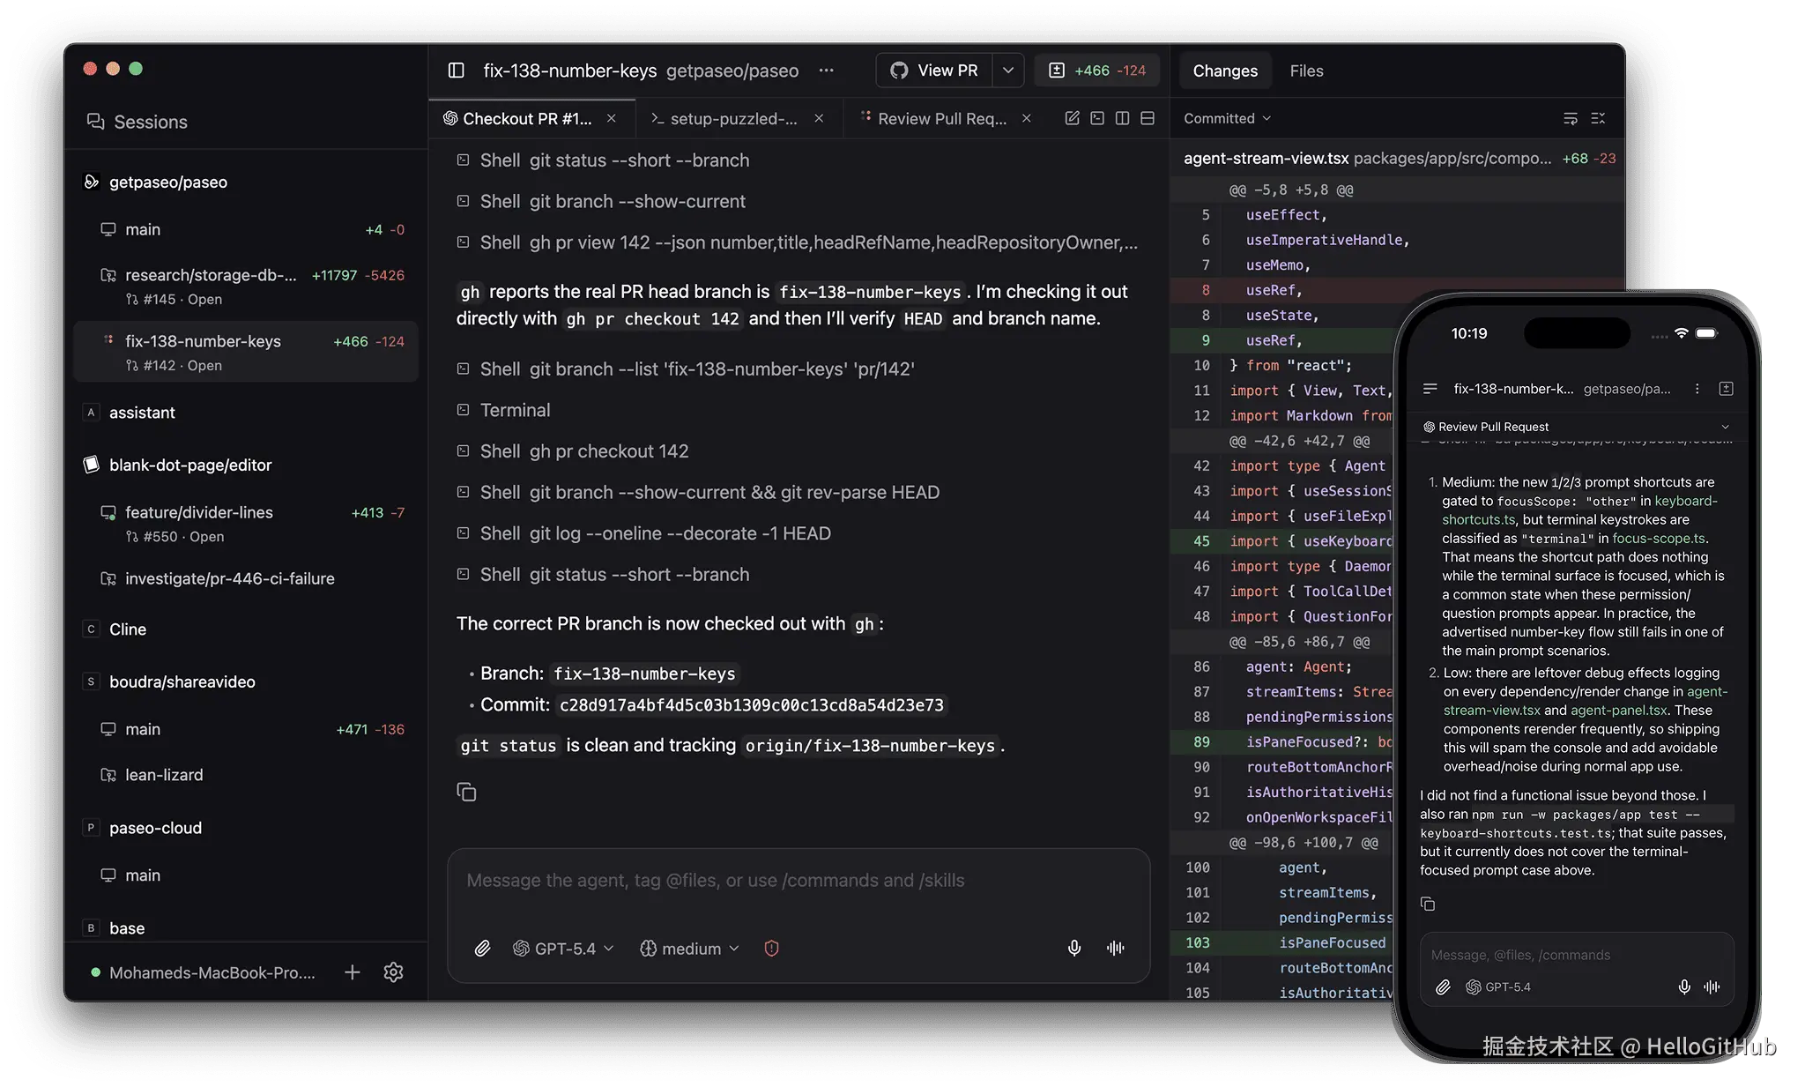Open the settings gear in sidebar
The height and width of the screenshot is (1087, 1805).
393,972
